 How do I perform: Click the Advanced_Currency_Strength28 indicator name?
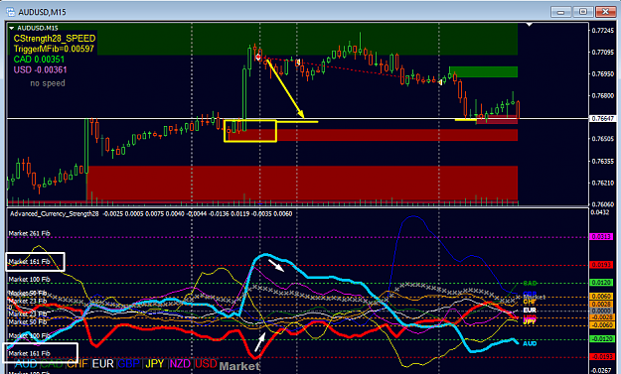pyautogui.click(x=55, y=214)
